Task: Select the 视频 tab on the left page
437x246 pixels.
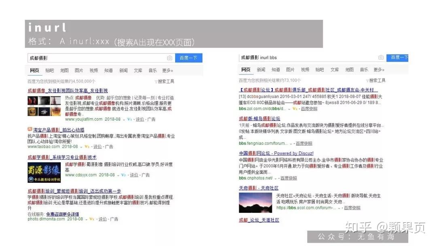Action: 94,70
